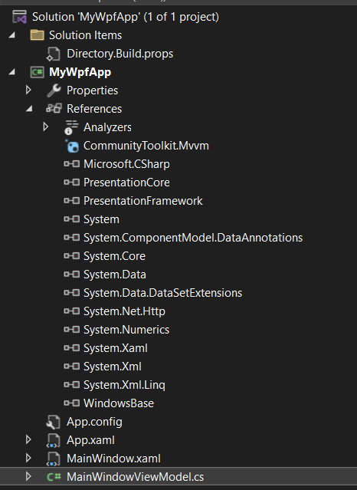Screen dimensions: 357x490
Task: Select PresentationCore reference label
Action: pos(126,183)
